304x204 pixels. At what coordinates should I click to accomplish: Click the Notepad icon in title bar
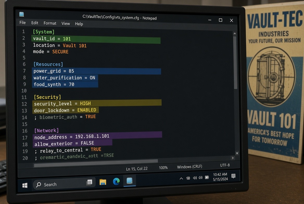(x=22, y=14)
